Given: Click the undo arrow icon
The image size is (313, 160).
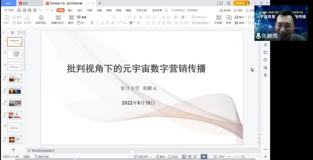Looking at the screenshot, I should click(40, 11).
